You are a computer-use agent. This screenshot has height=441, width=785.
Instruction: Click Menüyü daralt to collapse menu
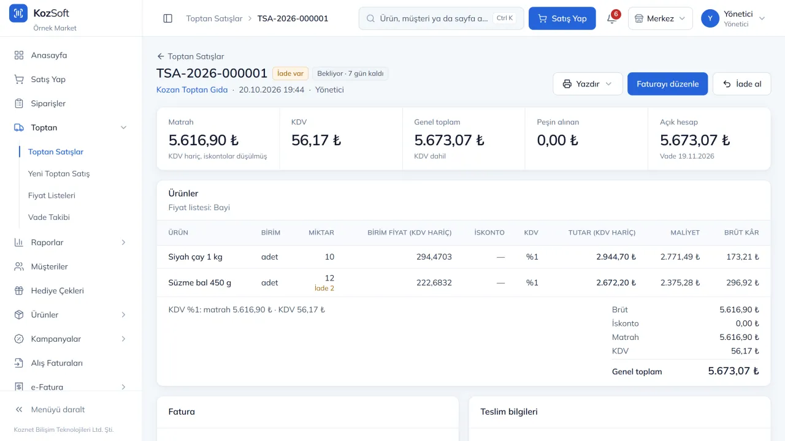[x=50, y=410]
